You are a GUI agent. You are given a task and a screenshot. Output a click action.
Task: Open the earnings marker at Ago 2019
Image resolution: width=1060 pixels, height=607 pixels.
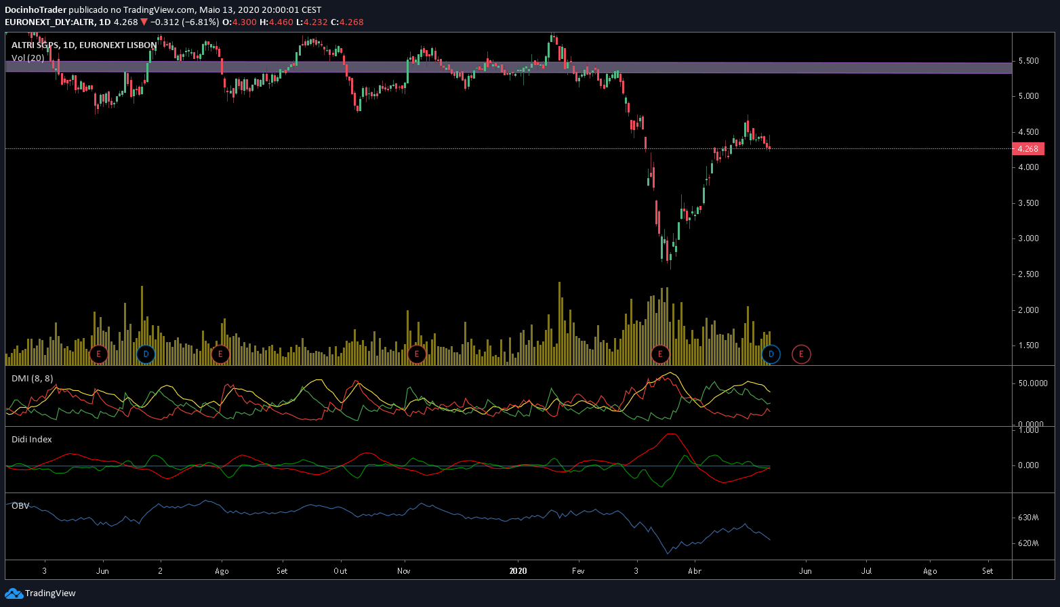(220, 354)
